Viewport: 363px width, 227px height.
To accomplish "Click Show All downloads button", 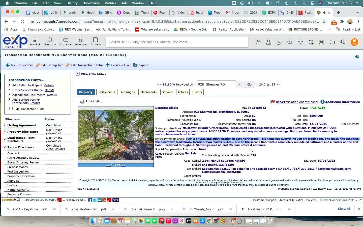I will (344, 209).
